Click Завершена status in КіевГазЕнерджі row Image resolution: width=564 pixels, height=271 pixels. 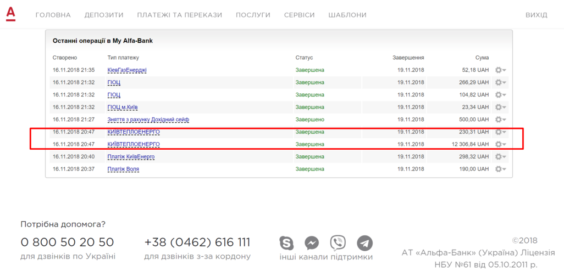click(310, 70)
